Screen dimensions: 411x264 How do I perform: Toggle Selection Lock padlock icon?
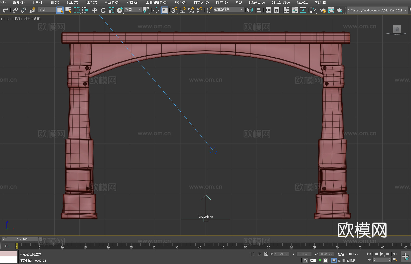point(259,254)
